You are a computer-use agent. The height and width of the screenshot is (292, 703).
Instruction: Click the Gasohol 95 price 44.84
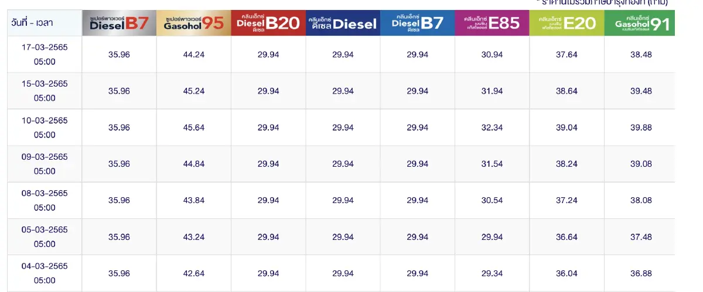(194, 164)
